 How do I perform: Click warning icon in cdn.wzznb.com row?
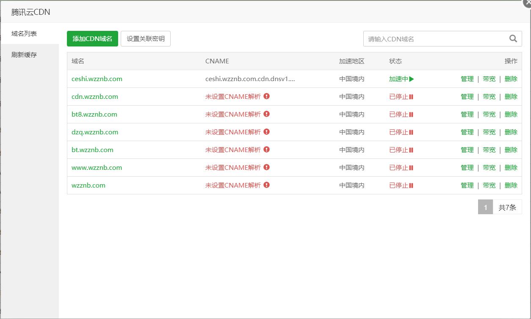[x=266, y=96]
